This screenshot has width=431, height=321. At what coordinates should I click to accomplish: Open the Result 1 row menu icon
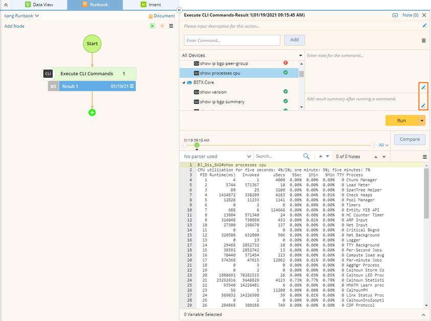132,86
